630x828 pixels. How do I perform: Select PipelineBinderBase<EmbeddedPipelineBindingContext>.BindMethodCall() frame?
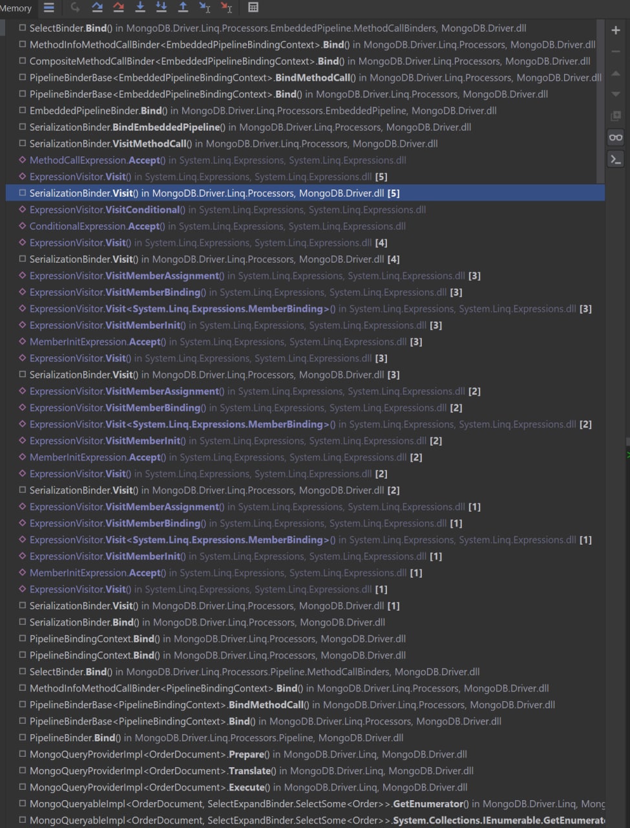point(305,78)
